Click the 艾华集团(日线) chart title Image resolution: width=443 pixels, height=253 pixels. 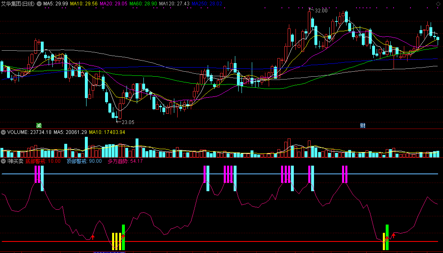(x=18, y=4)
